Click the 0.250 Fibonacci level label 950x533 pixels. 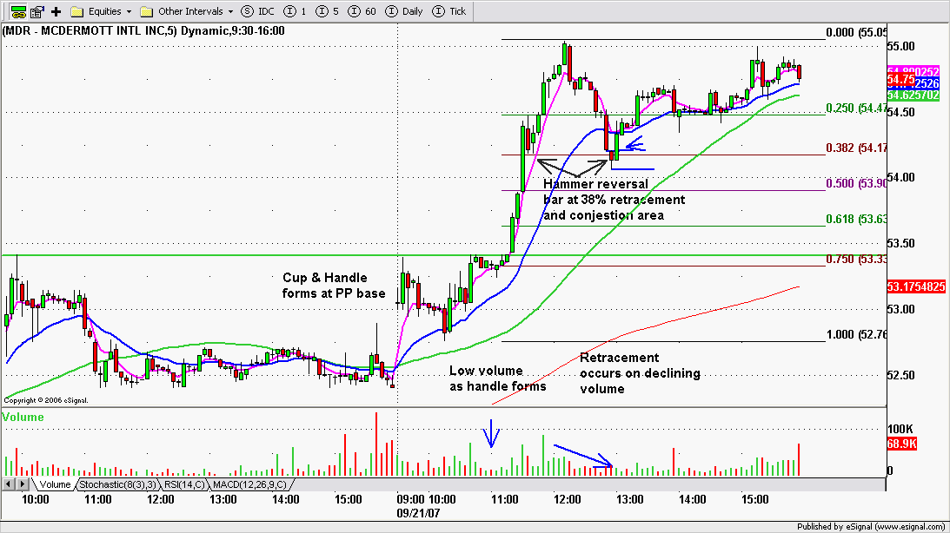(856, 109)
